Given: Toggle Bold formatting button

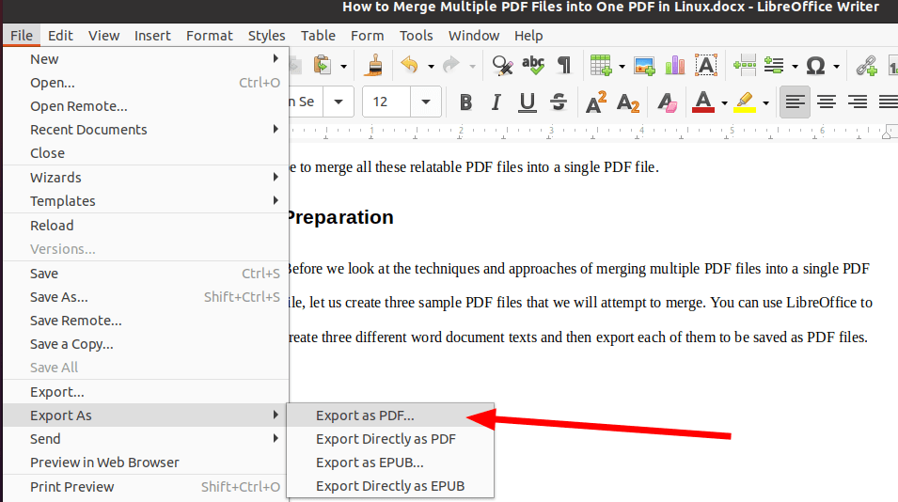Looking at the screenshot, I should pos(466,102).
